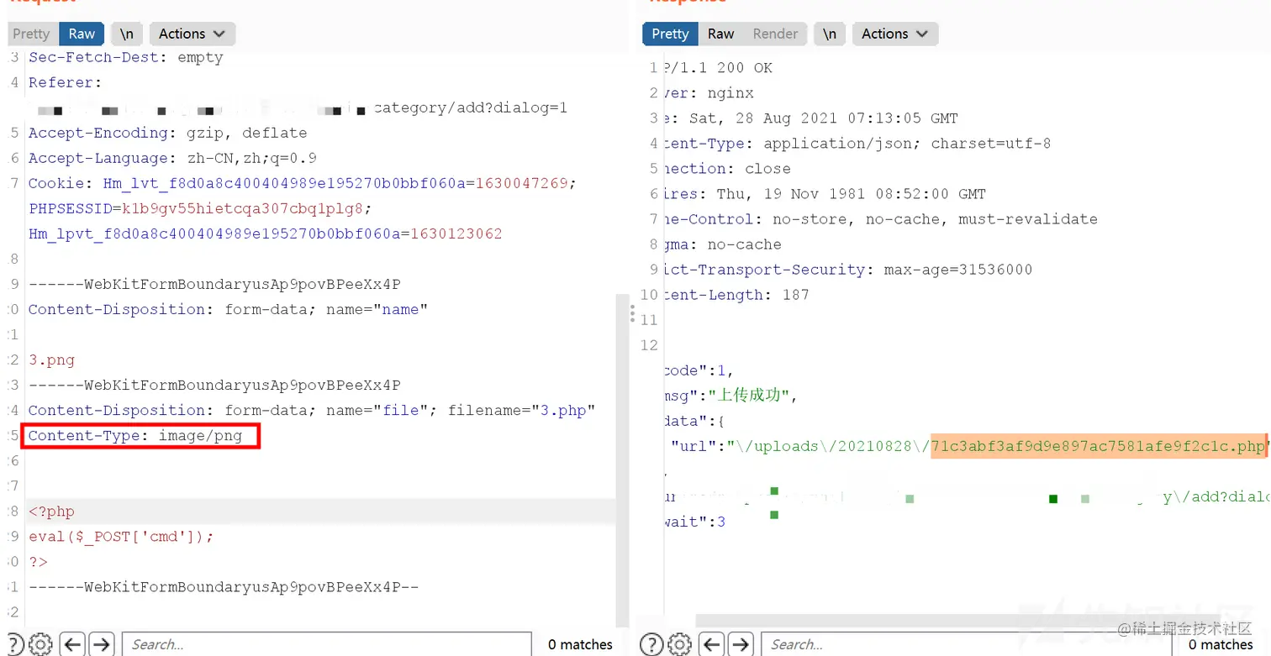1271x656 pixels.
Task: Click the Content-Length 187 line
Action: click(736, 294)
